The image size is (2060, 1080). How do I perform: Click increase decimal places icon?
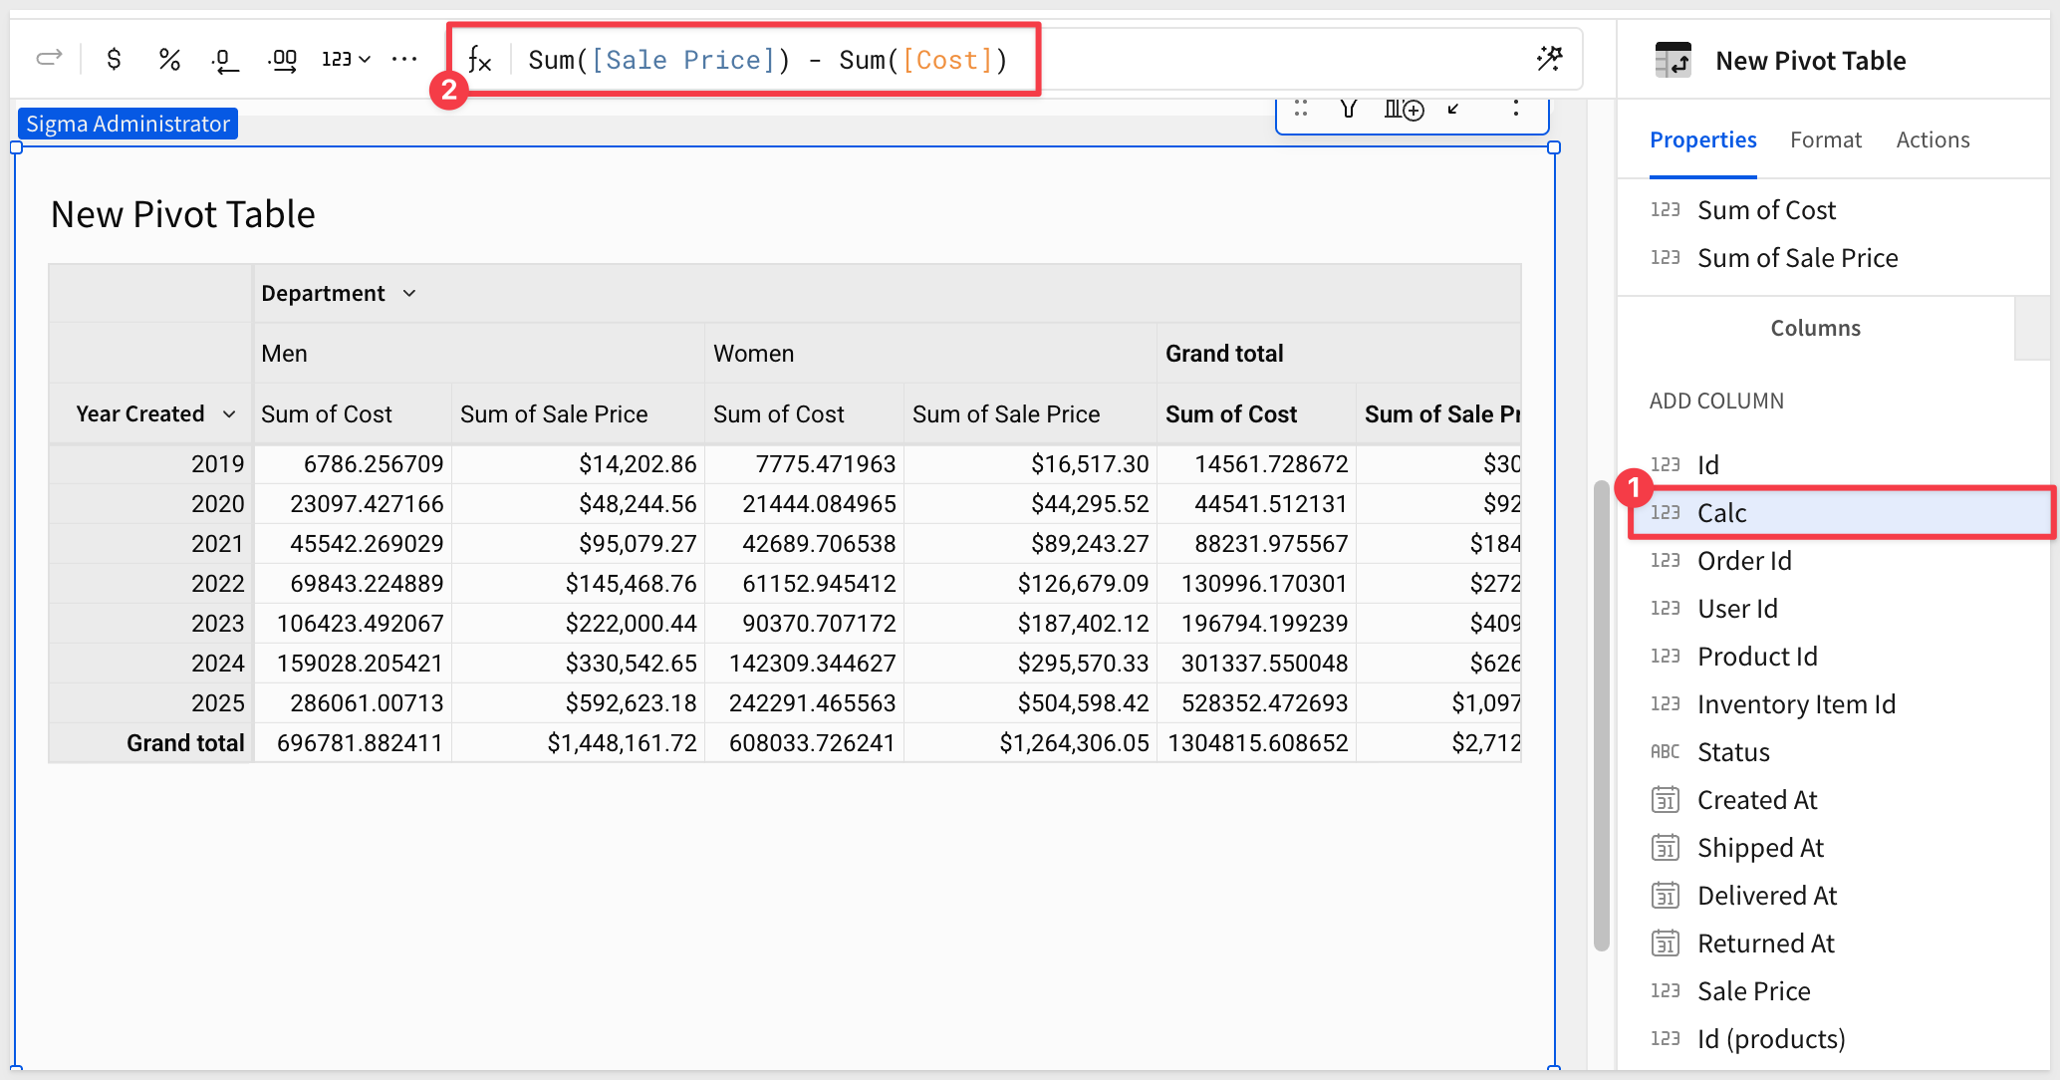[x=283, y=60]
